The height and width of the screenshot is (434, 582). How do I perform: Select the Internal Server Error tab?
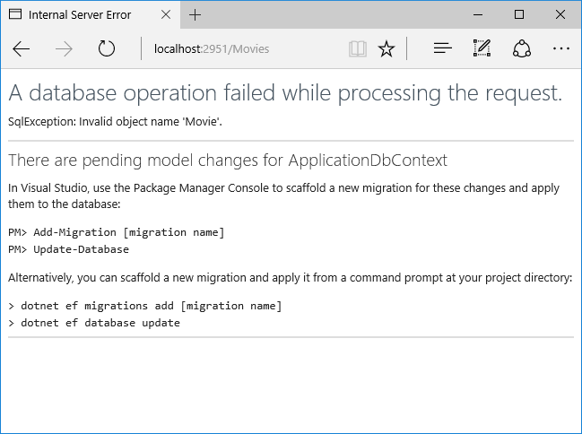[x=81, y=15]
